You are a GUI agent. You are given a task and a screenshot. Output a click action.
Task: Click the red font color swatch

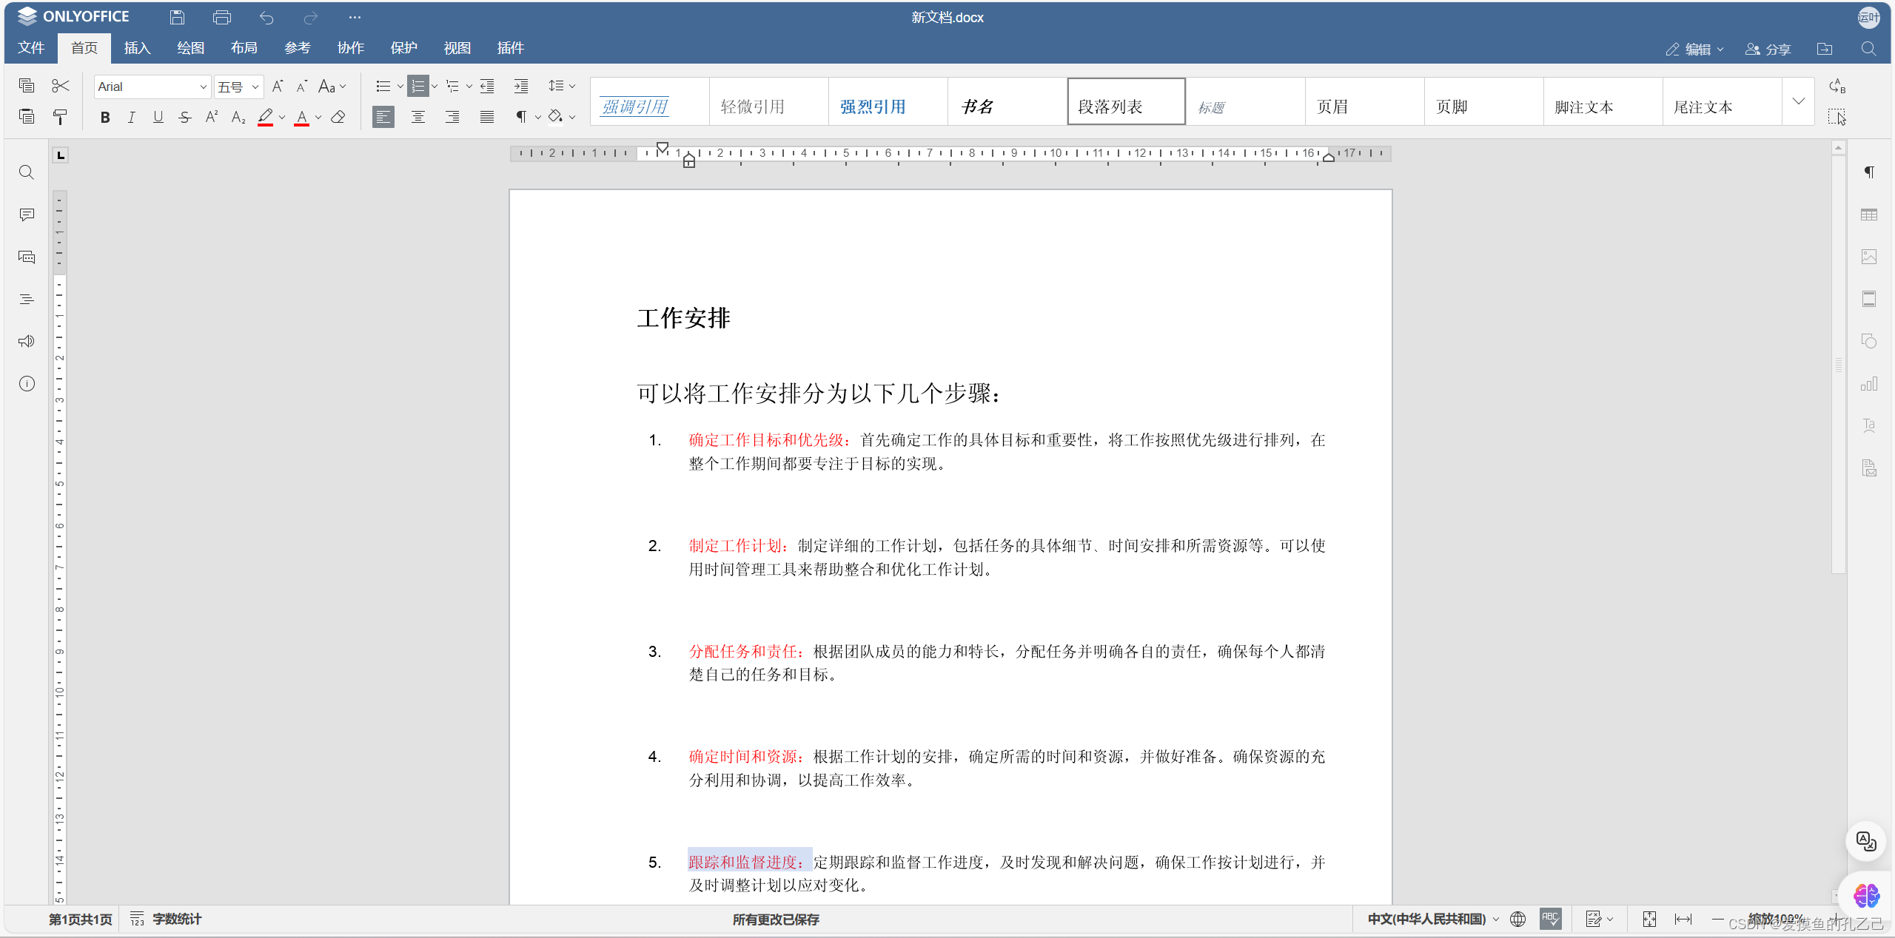point(301,117)
